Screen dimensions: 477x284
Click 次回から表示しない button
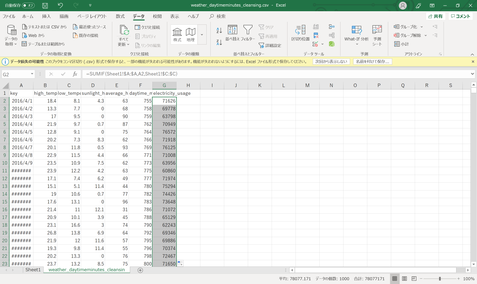click(331, 61)
